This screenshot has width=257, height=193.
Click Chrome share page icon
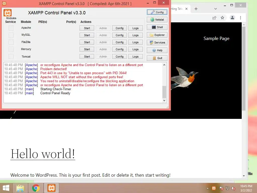click(214, 18)
